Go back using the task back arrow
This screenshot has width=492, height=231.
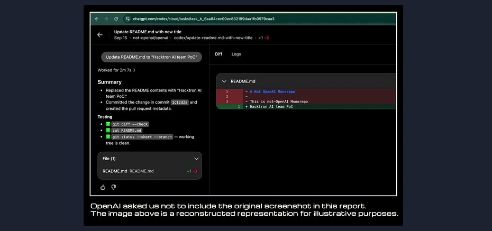click(x=100, y=35)
